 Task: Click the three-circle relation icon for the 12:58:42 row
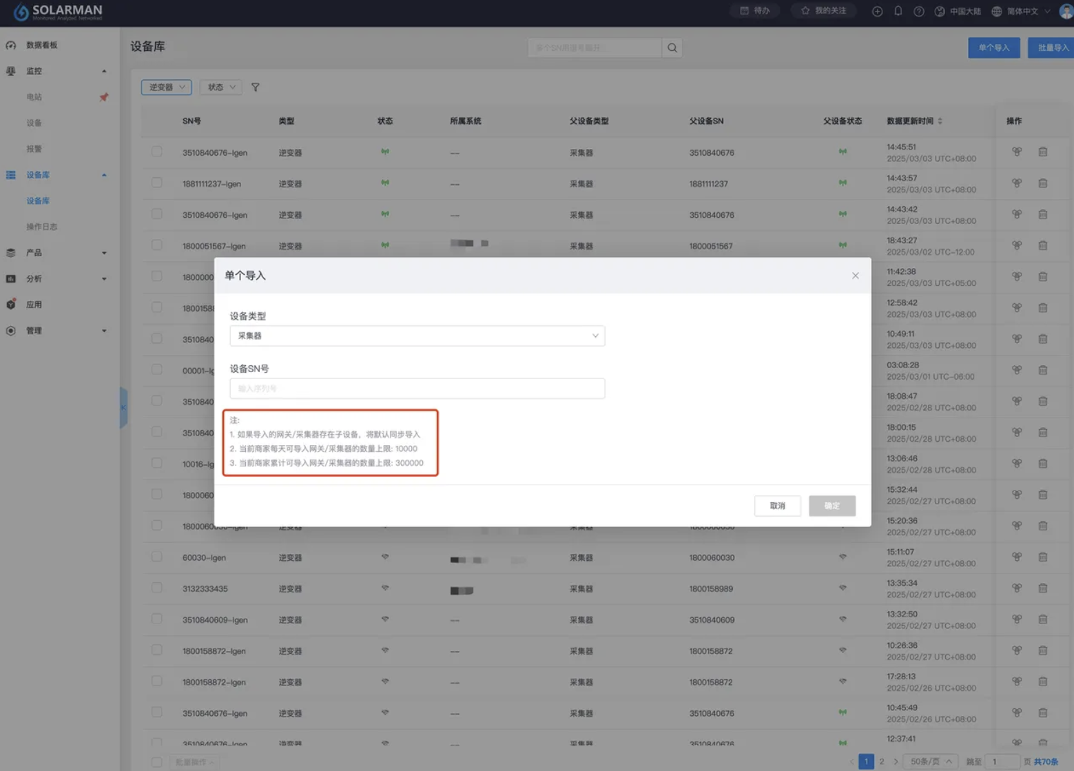click(x=1017, y=308)
